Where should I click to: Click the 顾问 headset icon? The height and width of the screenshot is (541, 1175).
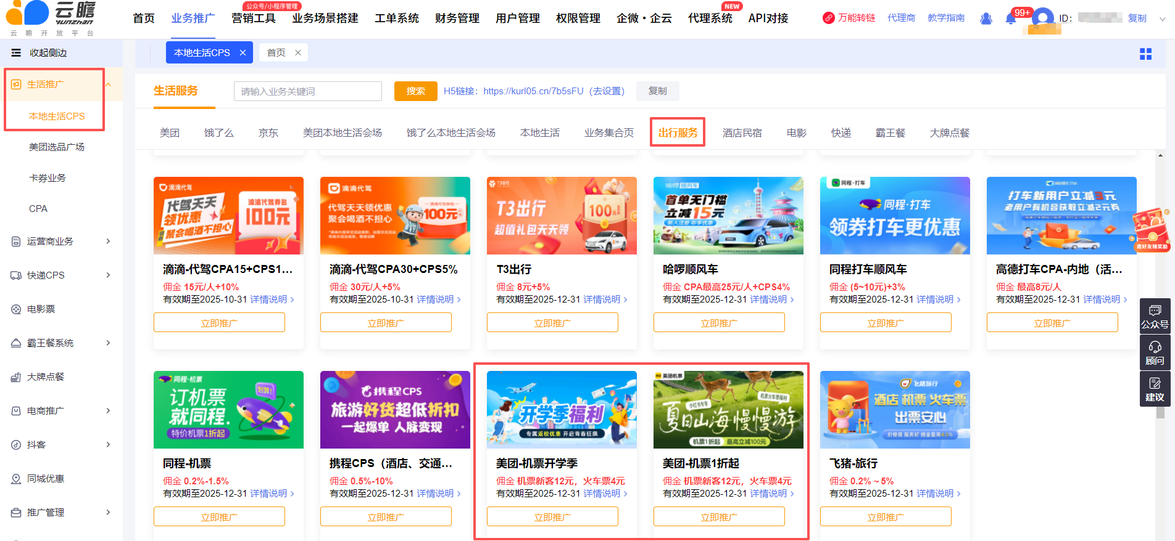click(x=1154, y=352)
